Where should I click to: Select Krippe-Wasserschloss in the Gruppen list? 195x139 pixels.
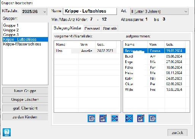click(22, 44)
